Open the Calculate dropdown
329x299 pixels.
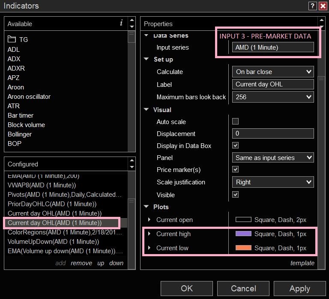pyautogui.click(x=273, y=72)
